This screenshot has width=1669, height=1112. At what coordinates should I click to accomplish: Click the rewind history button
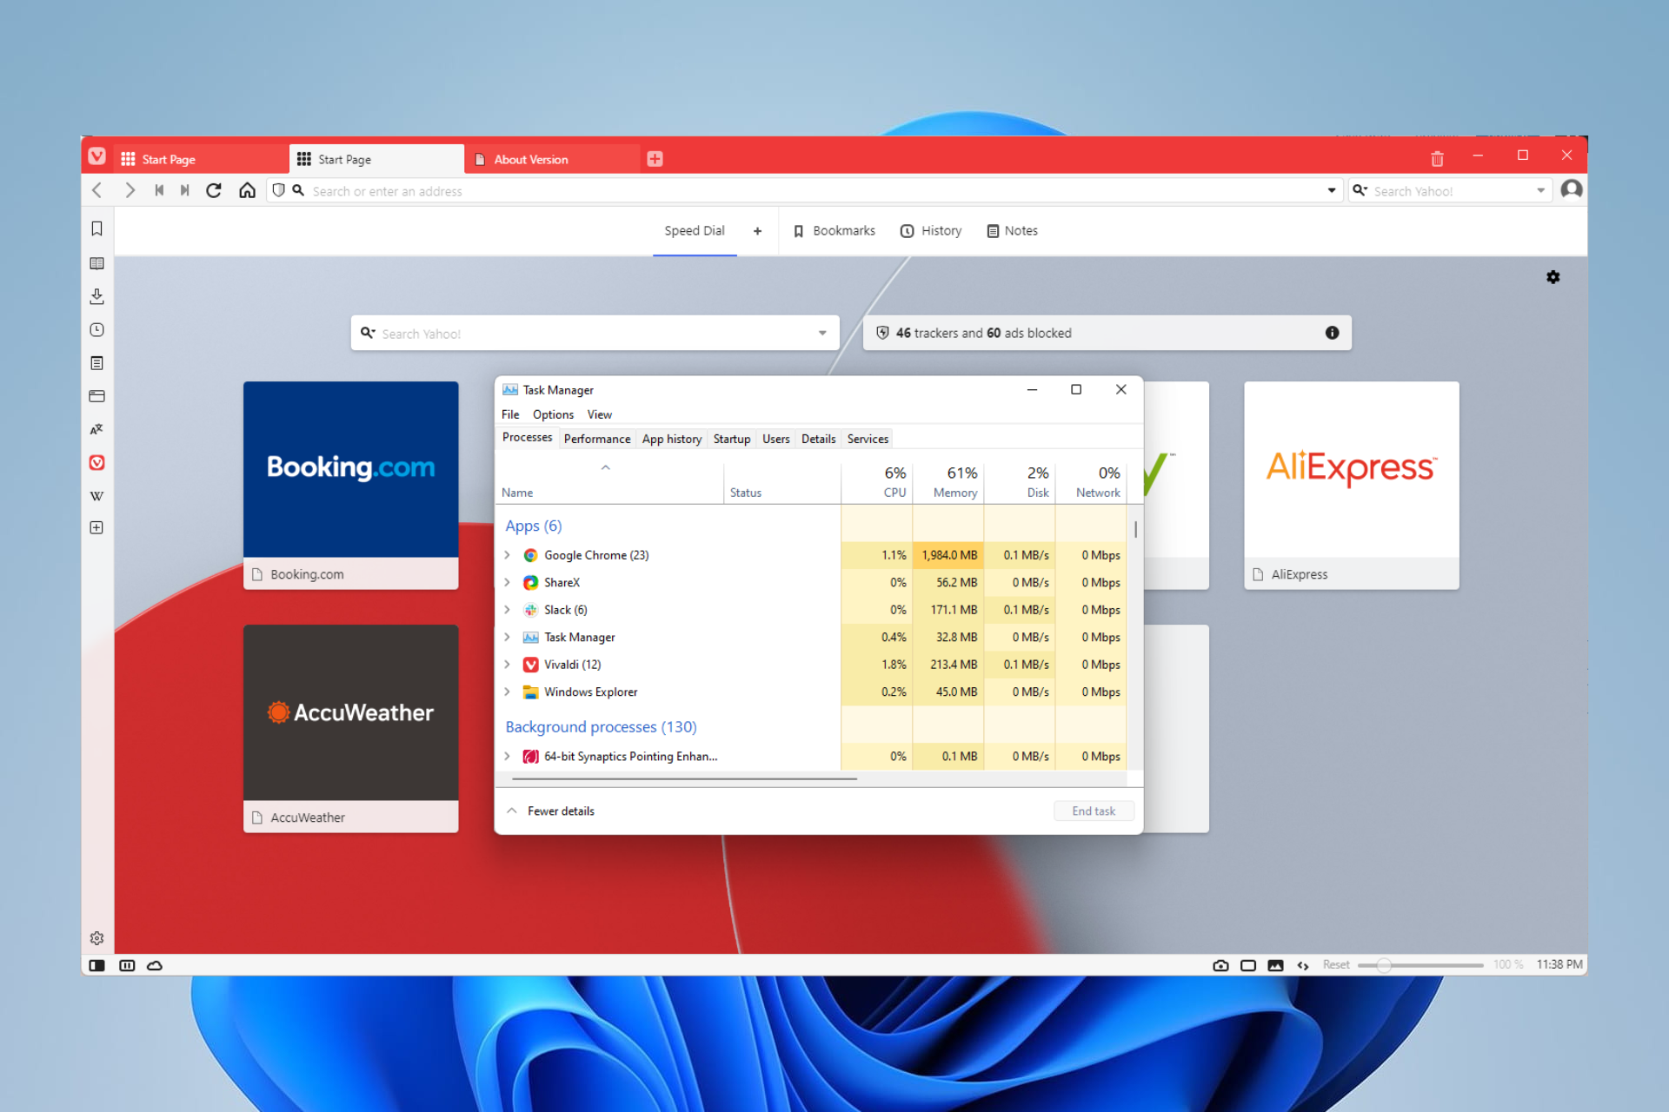(x=159, y=190)
